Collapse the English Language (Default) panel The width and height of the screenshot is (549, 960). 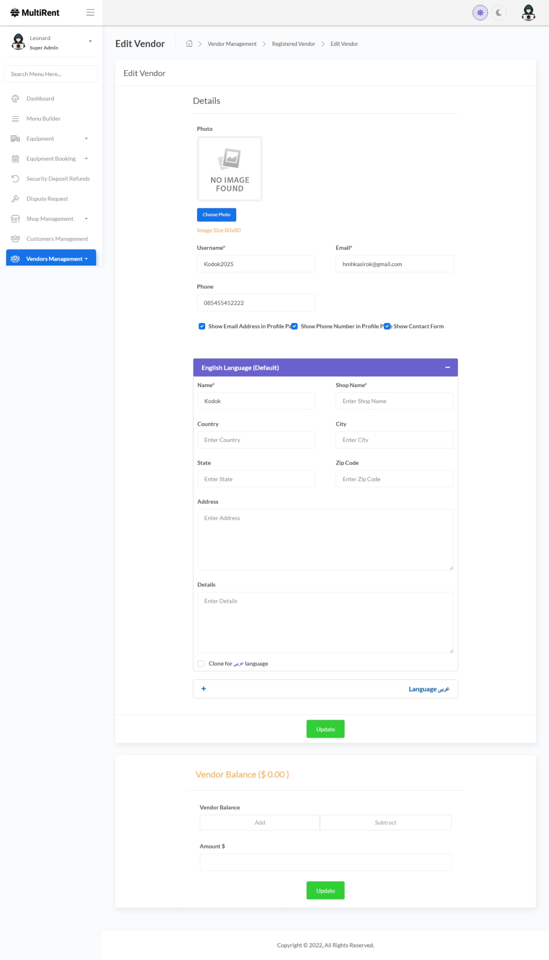click(448, 367)
